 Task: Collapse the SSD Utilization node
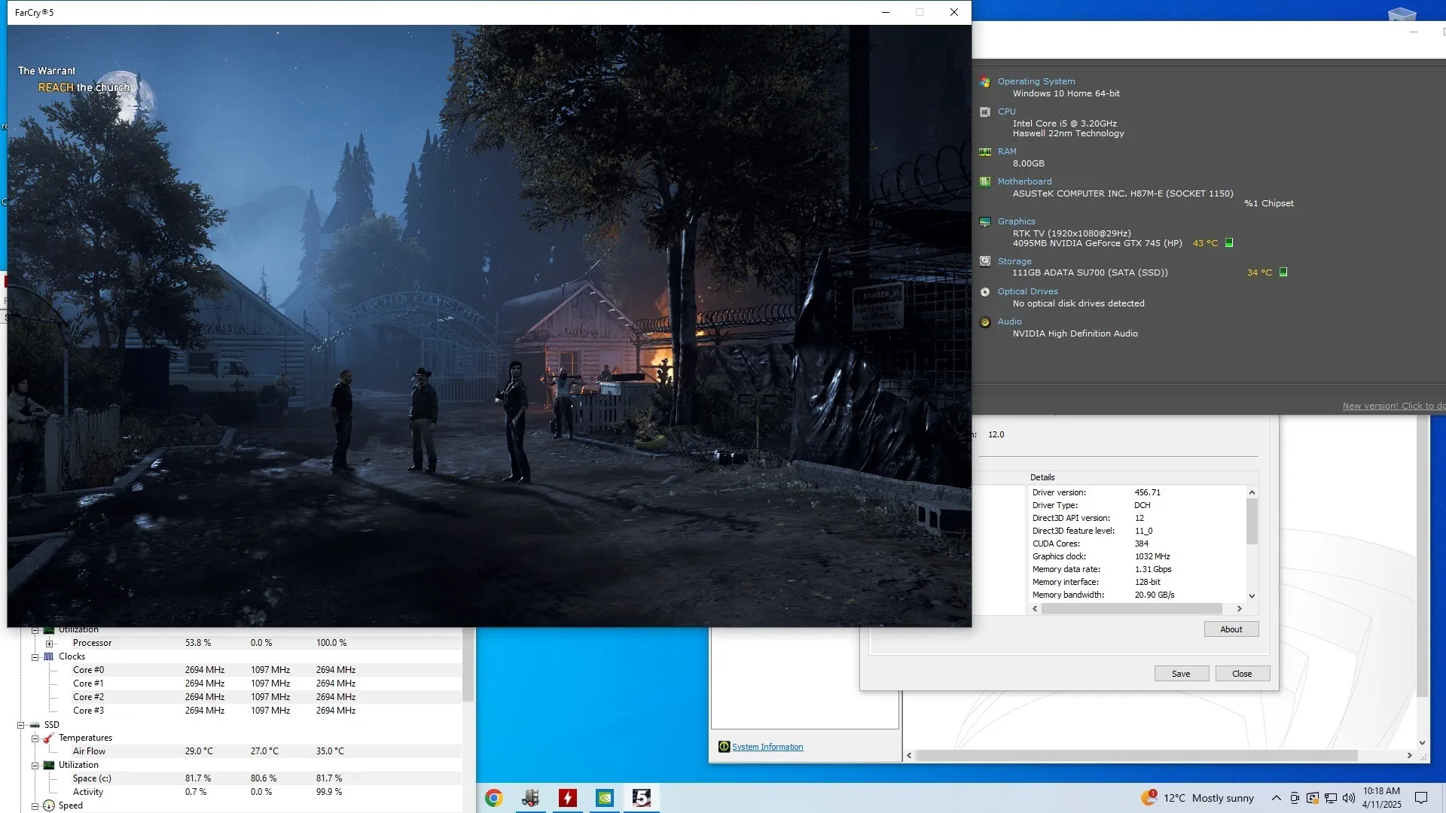tap(35, 766)
